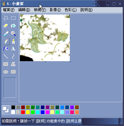Choose the bright blue swatch
This screenshot has height=126, width=124.
tap(43, 112)
